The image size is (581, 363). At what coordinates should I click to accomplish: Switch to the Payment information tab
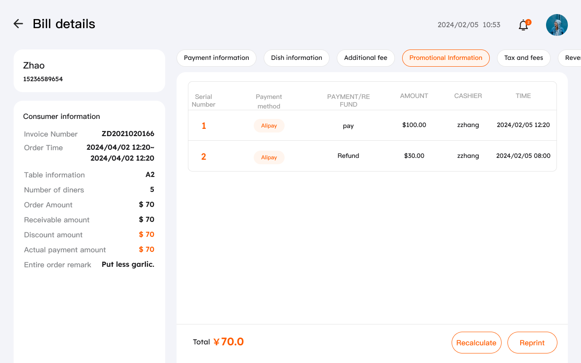tap(216, 58)
